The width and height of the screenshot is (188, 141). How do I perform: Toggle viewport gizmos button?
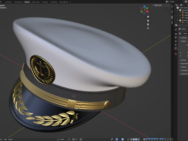click(117, 139)
